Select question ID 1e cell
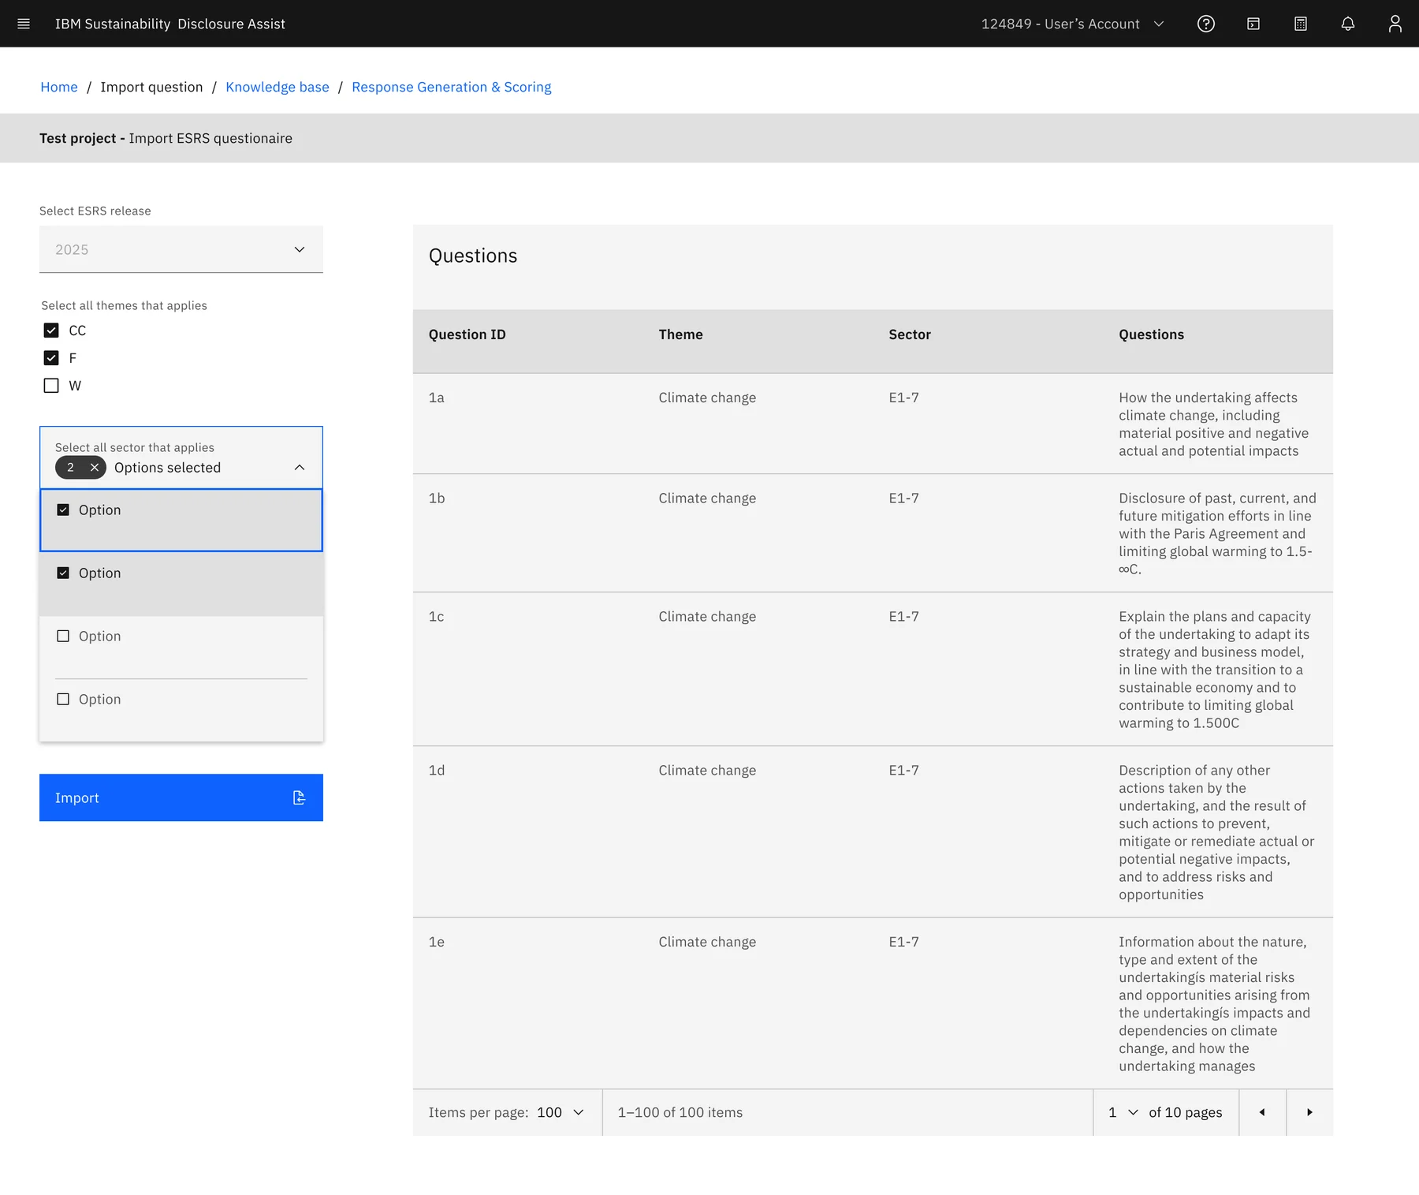1419x1195 pixels. click(437, 942)
